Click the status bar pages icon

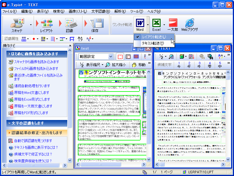[144, 172]
